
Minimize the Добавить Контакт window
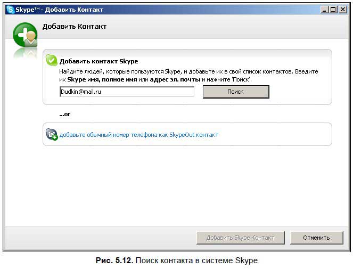coord(325,10)
